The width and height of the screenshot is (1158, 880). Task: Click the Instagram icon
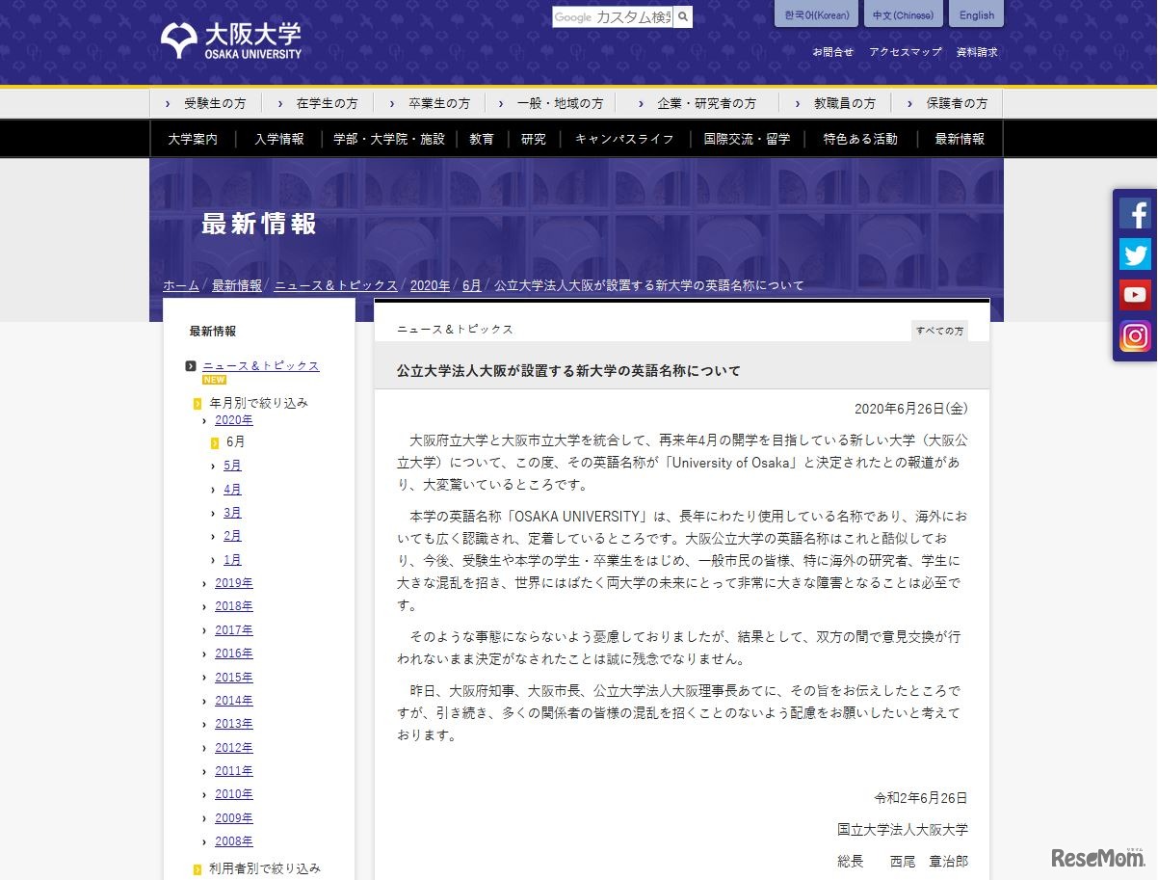click(x=1135, y=336)
